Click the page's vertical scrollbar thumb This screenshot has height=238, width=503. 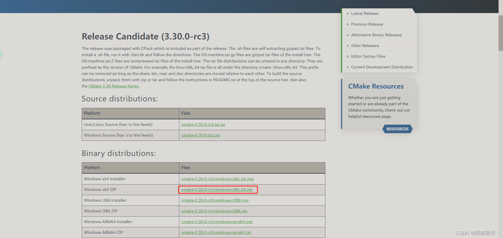coord(501,33)
